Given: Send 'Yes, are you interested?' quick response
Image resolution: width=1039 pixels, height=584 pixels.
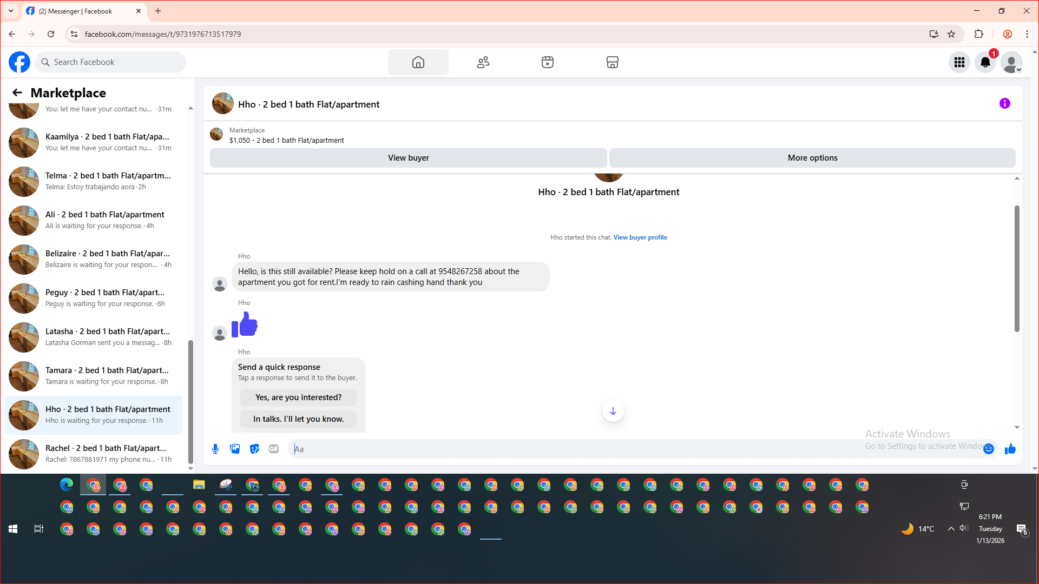Looking at the screenshot, I should pos(298,397).
